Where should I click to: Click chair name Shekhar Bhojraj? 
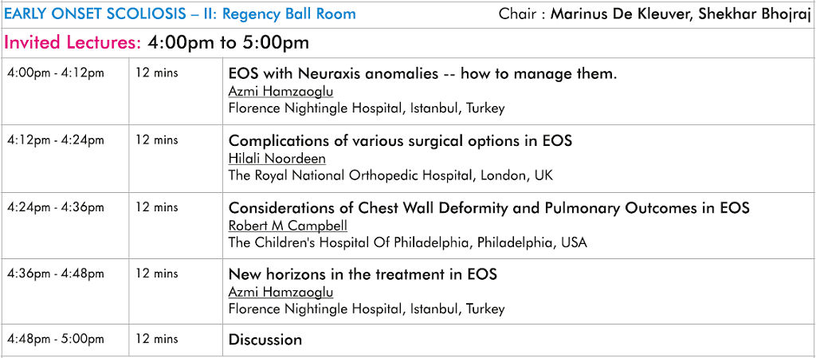755,14
